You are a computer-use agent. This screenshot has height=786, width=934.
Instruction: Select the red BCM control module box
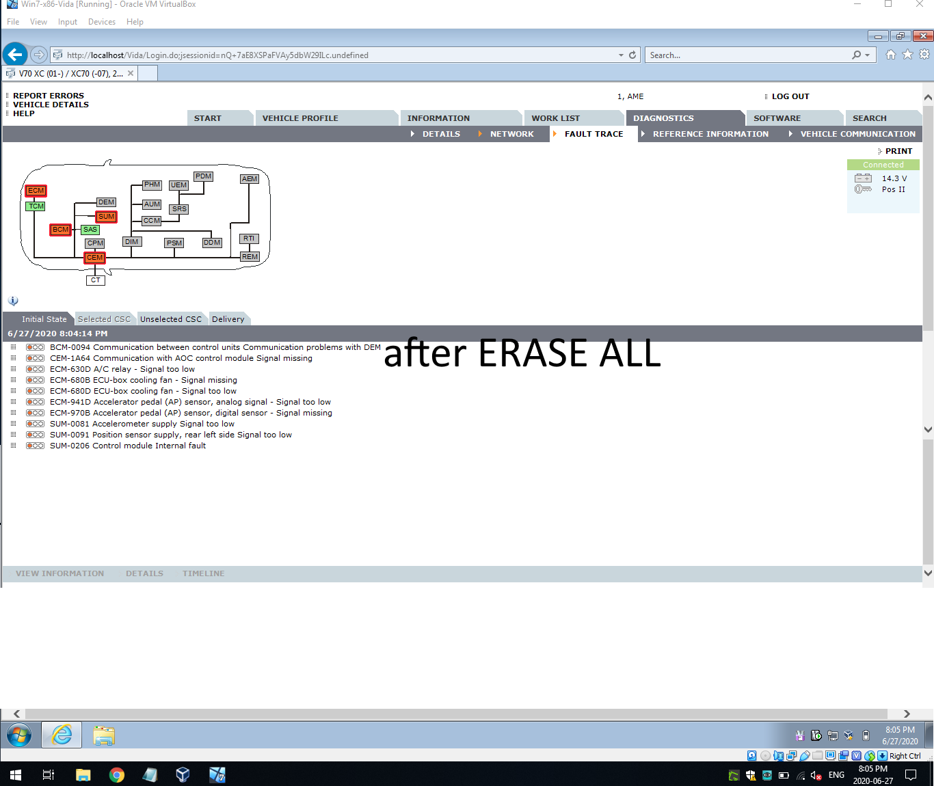pos(60,230)
